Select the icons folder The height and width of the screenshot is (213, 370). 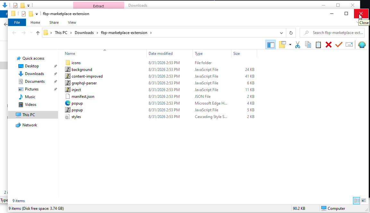click(x=76, y=63)
